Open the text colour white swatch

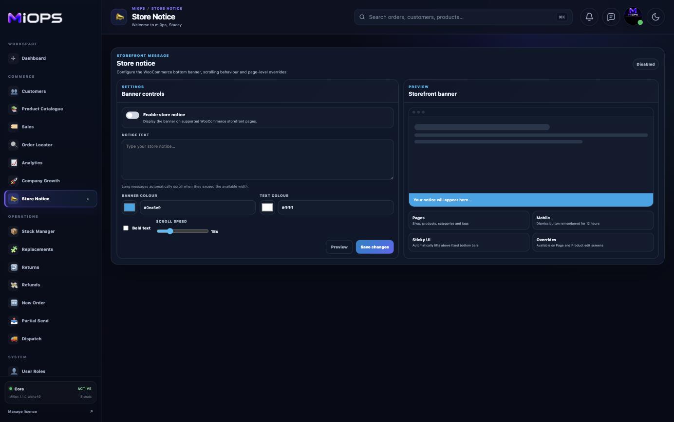click(267, 208)
